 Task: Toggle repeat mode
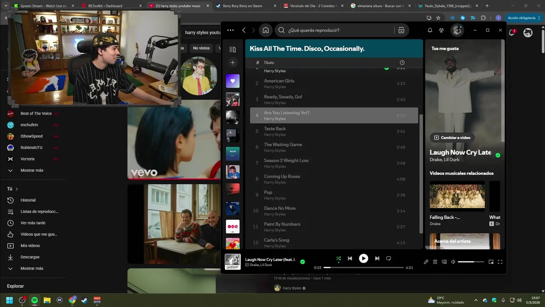388,258
